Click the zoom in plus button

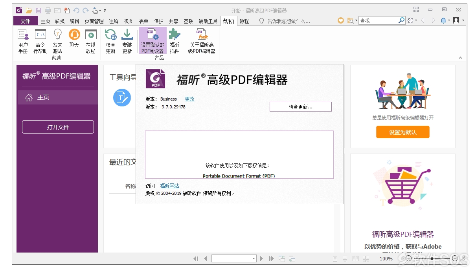455,258
